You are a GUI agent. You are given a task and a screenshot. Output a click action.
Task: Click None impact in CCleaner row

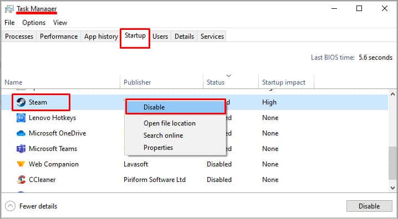(270, 180)
